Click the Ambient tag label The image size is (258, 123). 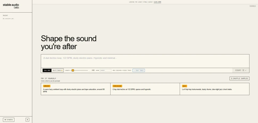[47, 86]
